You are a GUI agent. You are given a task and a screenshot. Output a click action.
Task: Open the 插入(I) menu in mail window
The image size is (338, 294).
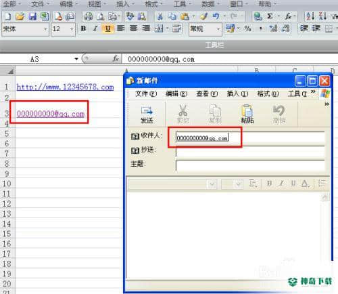pyautogui.click(x=237, y=93)
